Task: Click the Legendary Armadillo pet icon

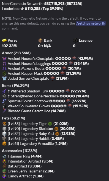Action: (4, 143)
